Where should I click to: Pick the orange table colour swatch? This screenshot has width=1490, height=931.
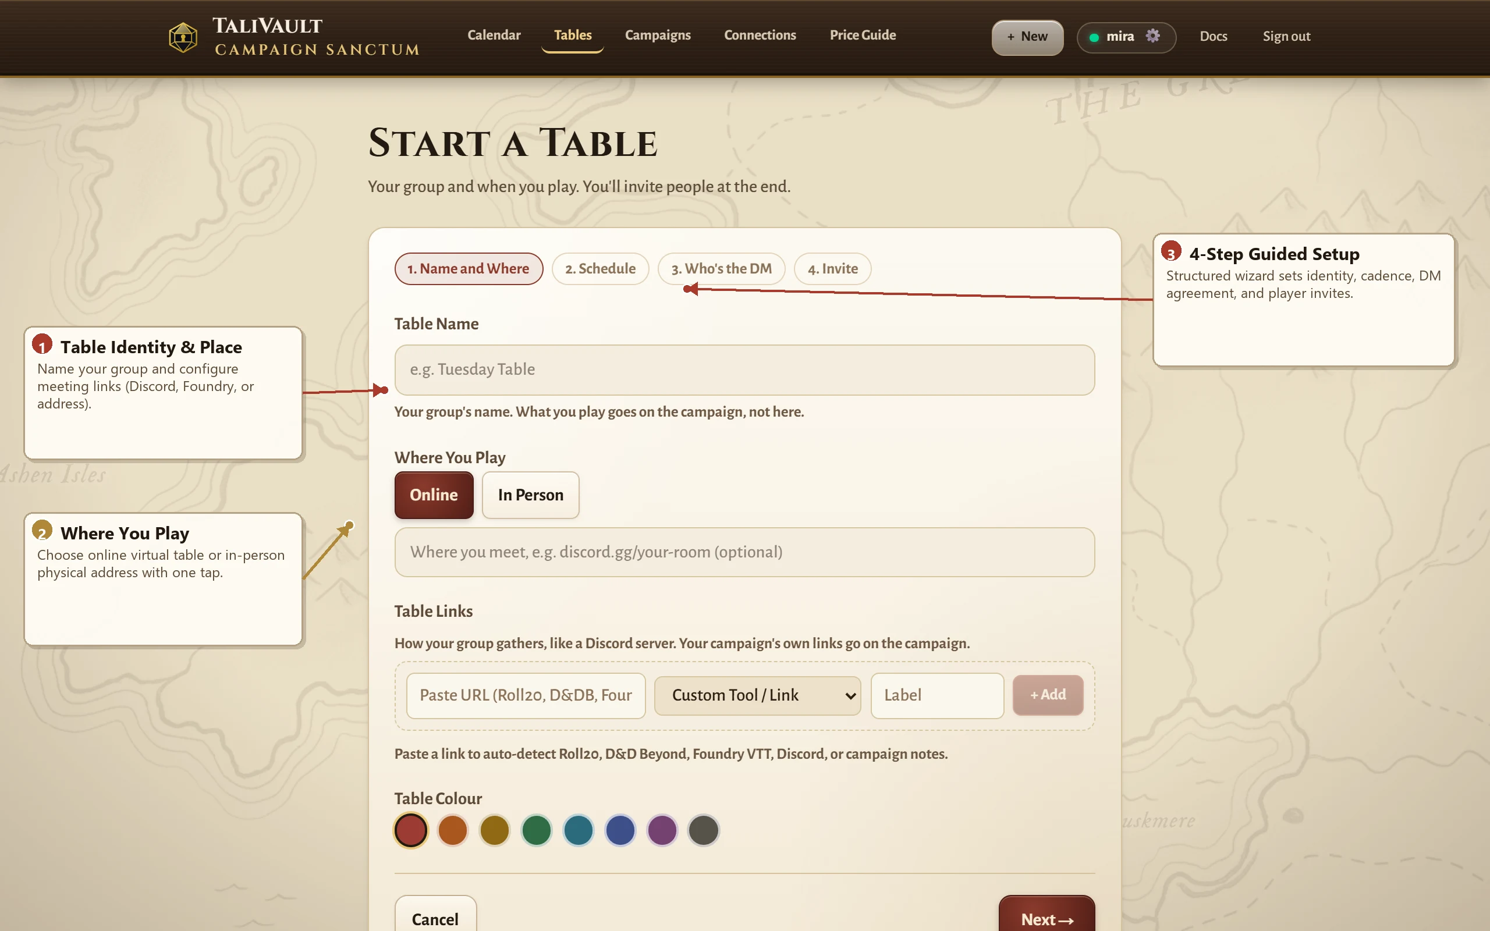point(453,830)
